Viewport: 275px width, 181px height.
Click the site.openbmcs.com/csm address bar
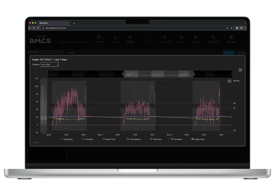pos(133,28)
